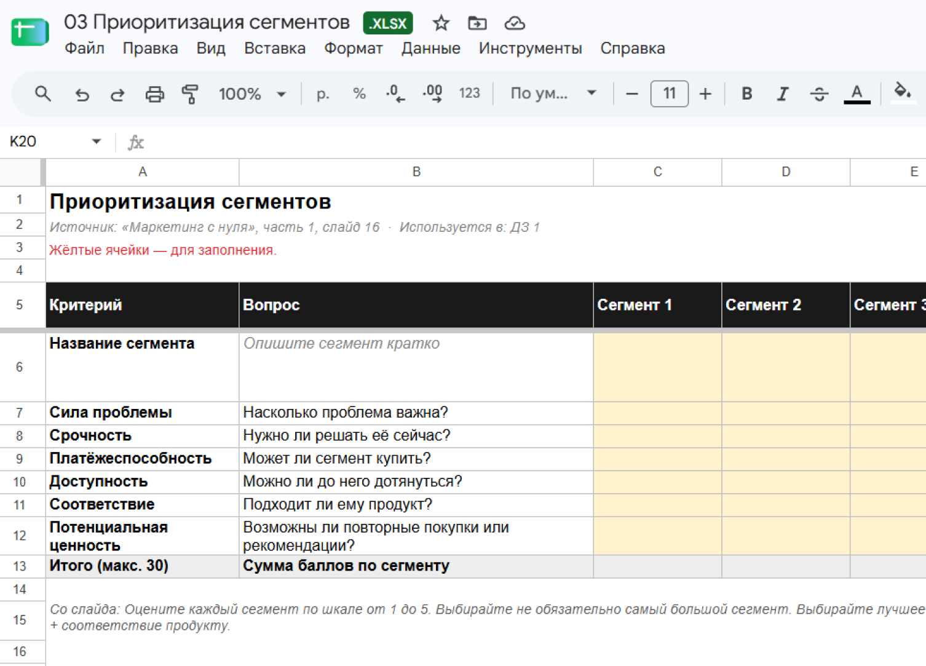Redo the last action

click(117, 94)
